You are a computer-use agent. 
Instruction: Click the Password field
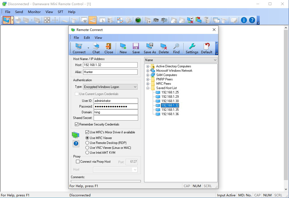coord(116,106)
